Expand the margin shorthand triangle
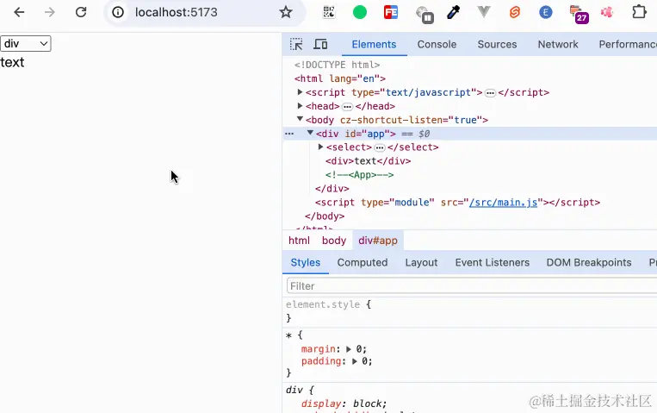 349,349
